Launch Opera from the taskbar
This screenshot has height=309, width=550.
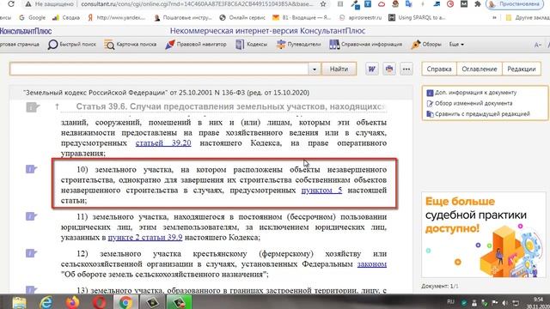tap(100, 302)
